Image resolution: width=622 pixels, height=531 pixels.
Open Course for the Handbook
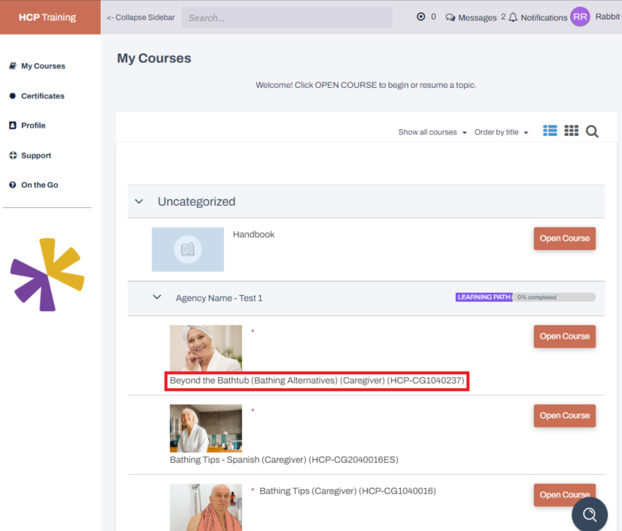[564, 238]
